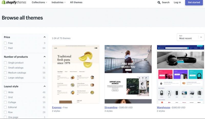Click '3 styles' under Streamline
This screenshot has height=119, width=205.
(x=108, y=111)
